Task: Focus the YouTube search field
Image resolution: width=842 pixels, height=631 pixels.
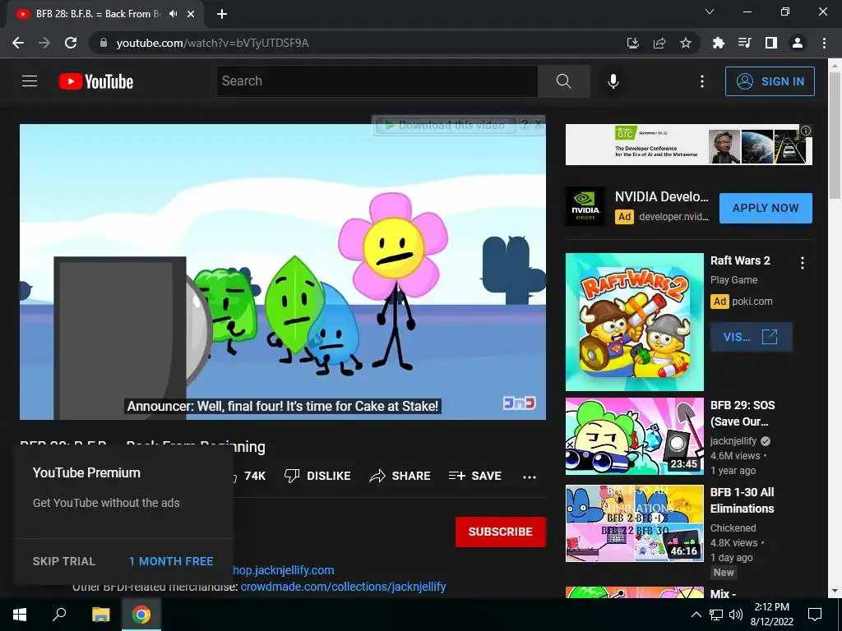Action: (377, 81)
